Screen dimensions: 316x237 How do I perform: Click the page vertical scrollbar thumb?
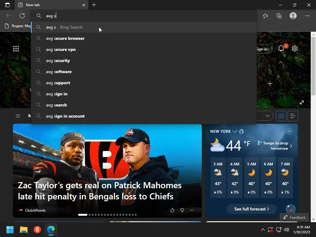(x=314, y=66)
